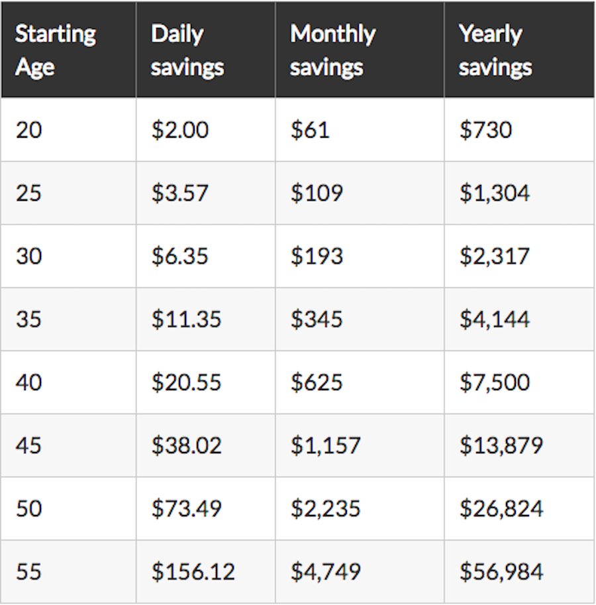Select the $109 monthly savings cell
Image resolution: width=596 pixels, height=605 pixels.
pos(317,193)
